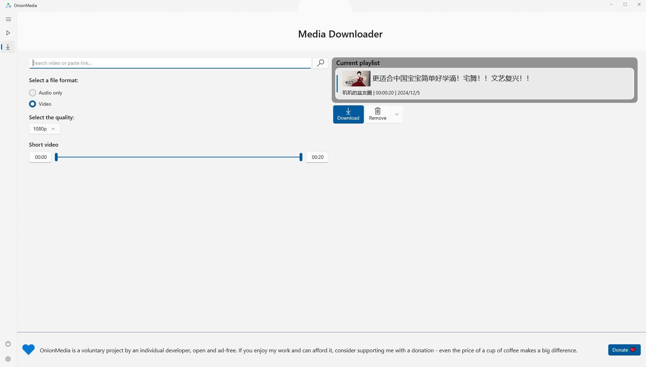Viewport: 646px width, 367px height.
Task: Click the OnionMedia app logo icon
Action: (8, 5)
